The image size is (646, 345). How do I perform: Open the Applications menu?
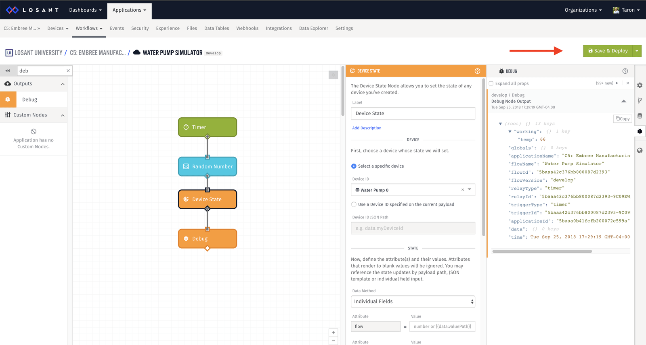[x=129, y=10]
